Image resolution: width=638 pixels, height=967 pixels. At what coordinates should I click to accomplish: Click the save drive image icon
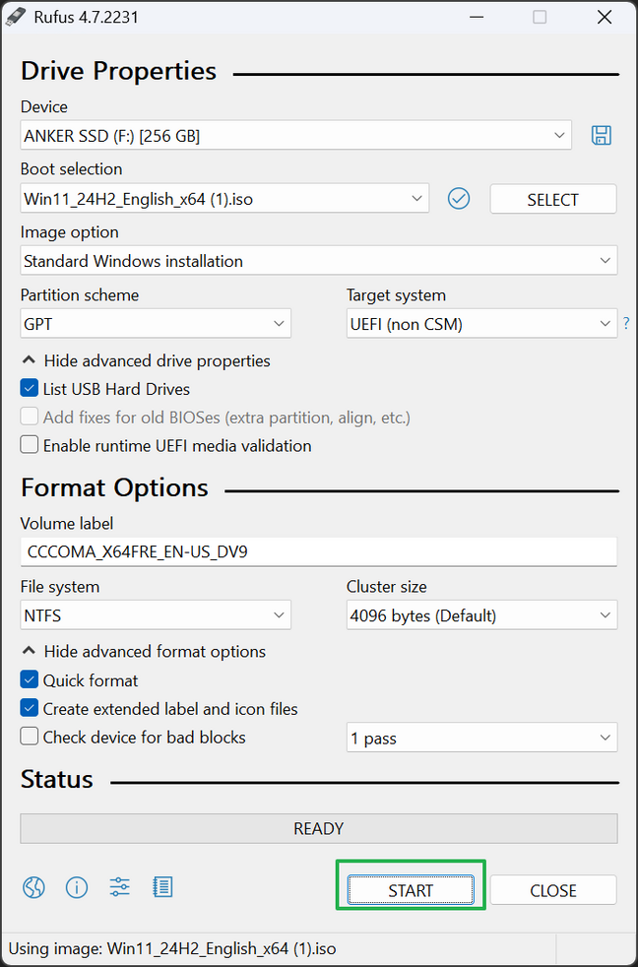click(601, 136)
